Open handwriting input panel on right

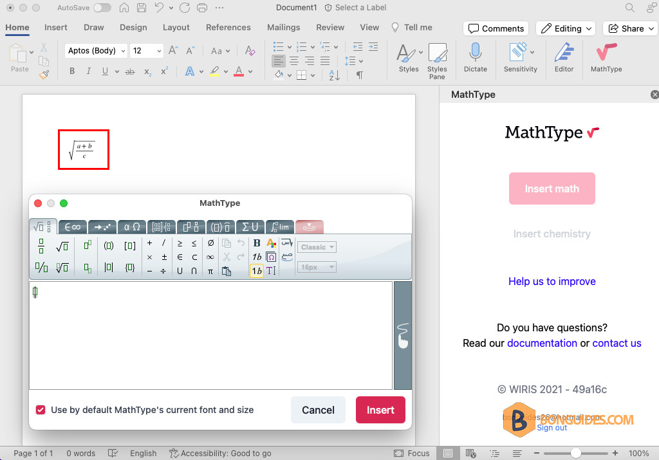click(403, 336)
